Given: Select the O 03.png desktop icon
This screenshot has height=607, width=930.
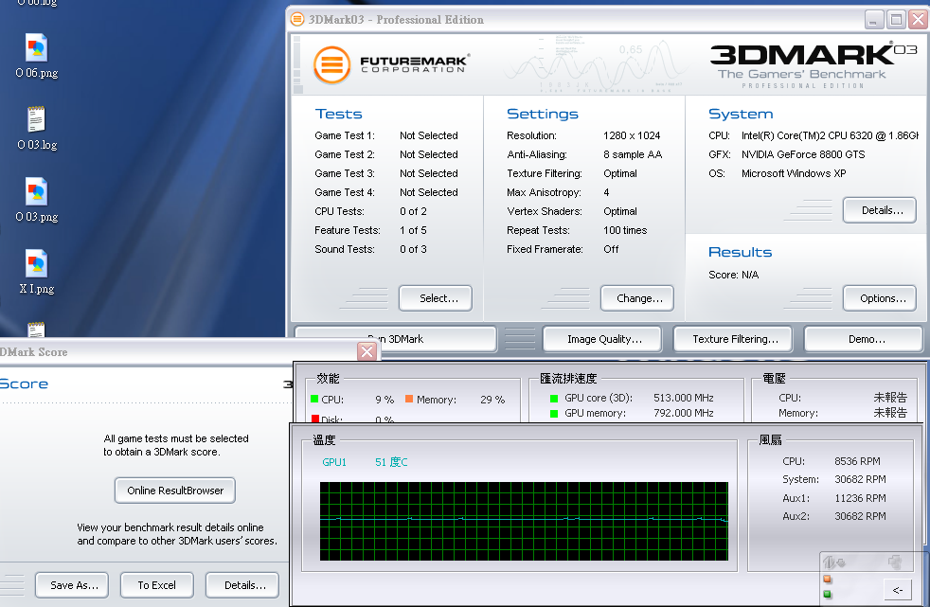Looking at the screenshot, I should pyautogui.click(x=37, y=193).
